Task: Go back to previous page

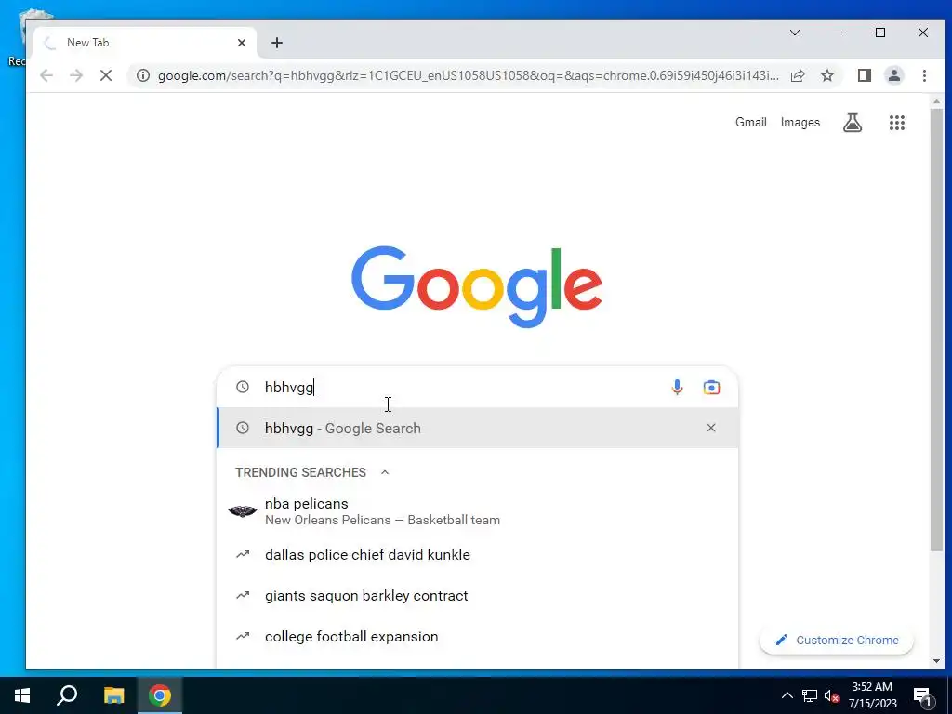Action: pos(46,75)
